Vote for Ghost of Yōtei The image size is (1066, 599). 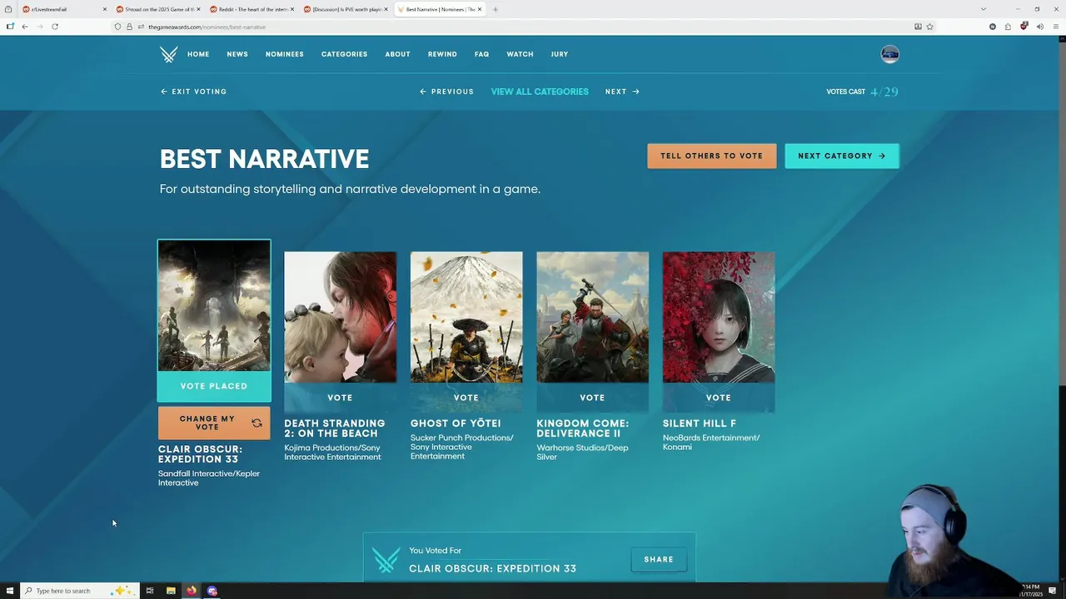[x=466, y=398]
